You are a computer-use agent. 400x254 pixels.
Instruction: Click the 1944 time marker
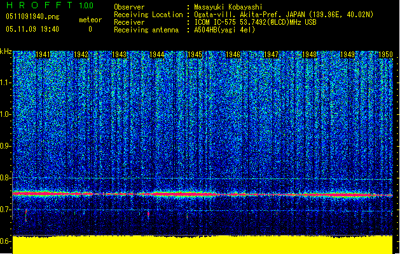157,55
